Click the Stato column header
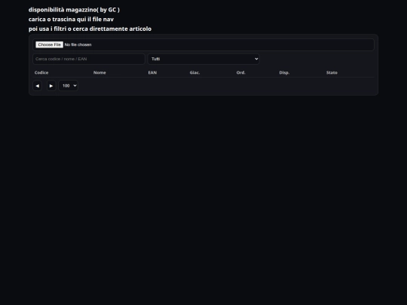 [332, 72]
